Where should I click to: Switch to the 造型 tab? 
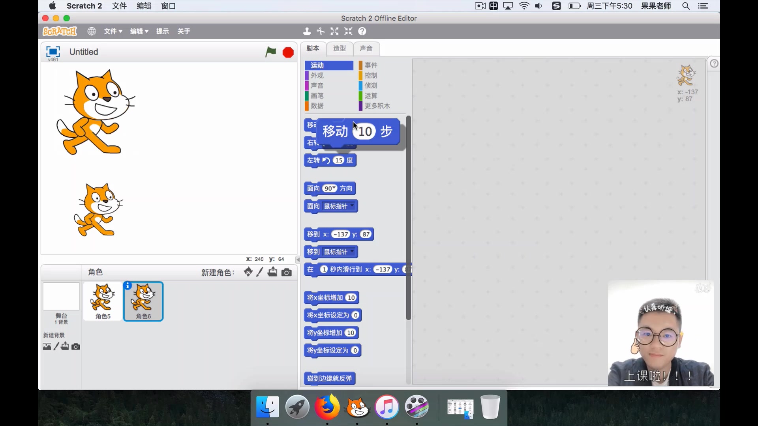(x=339, y=48)
